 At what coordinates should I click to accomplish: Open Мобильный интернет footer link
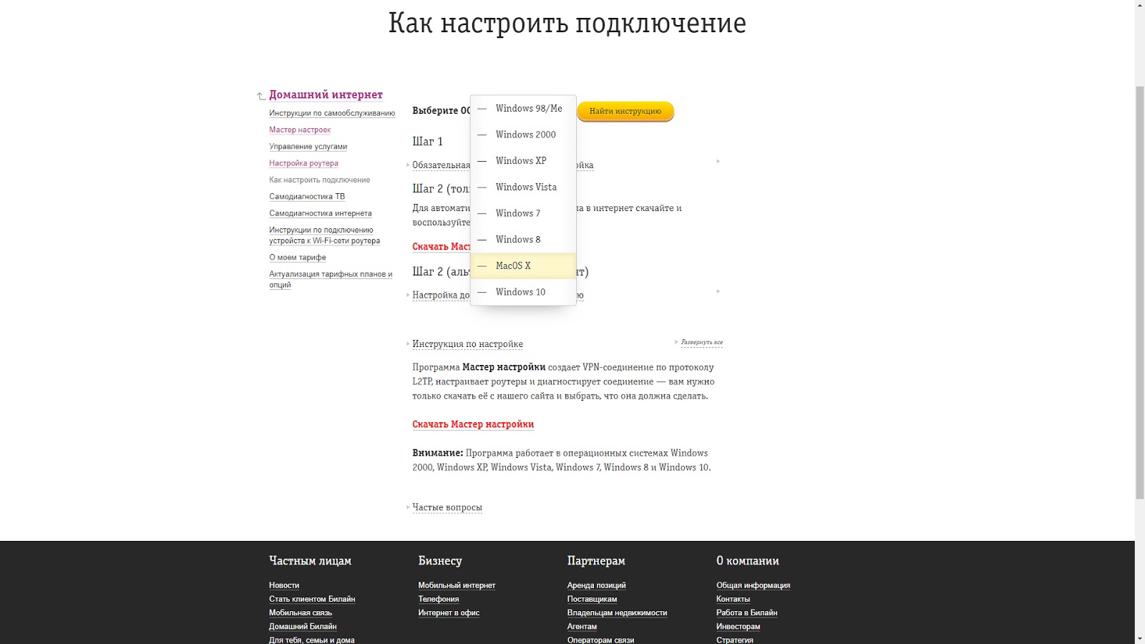point(457,585)
